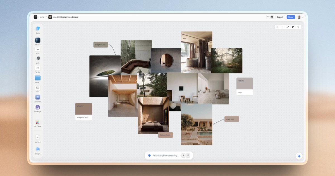
Task: Go to Home in breadcrumb
Action: (x=41, y=17)
